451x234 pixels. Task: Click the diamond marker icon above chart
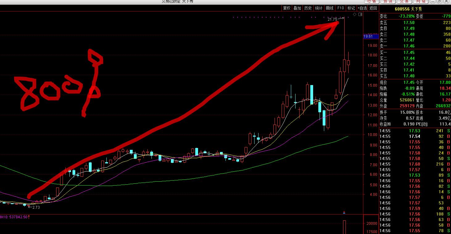(354, 14)
